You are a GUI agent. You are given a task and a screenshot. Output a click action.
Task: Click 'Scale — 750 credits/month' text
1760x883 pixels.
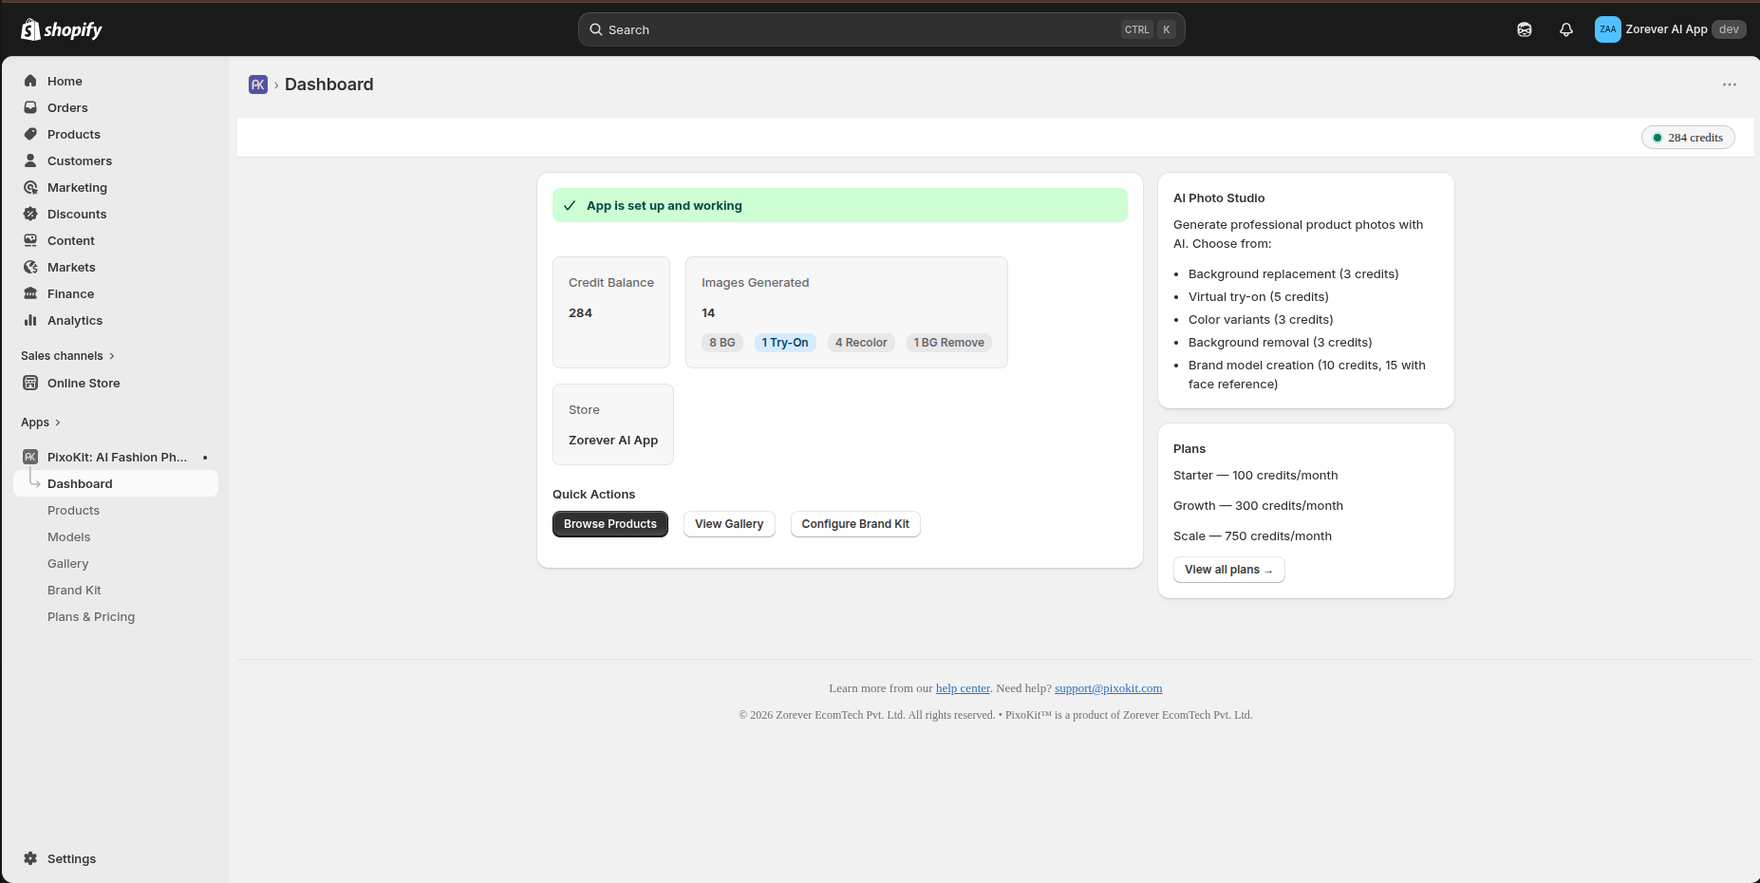tap(1252, 536)
